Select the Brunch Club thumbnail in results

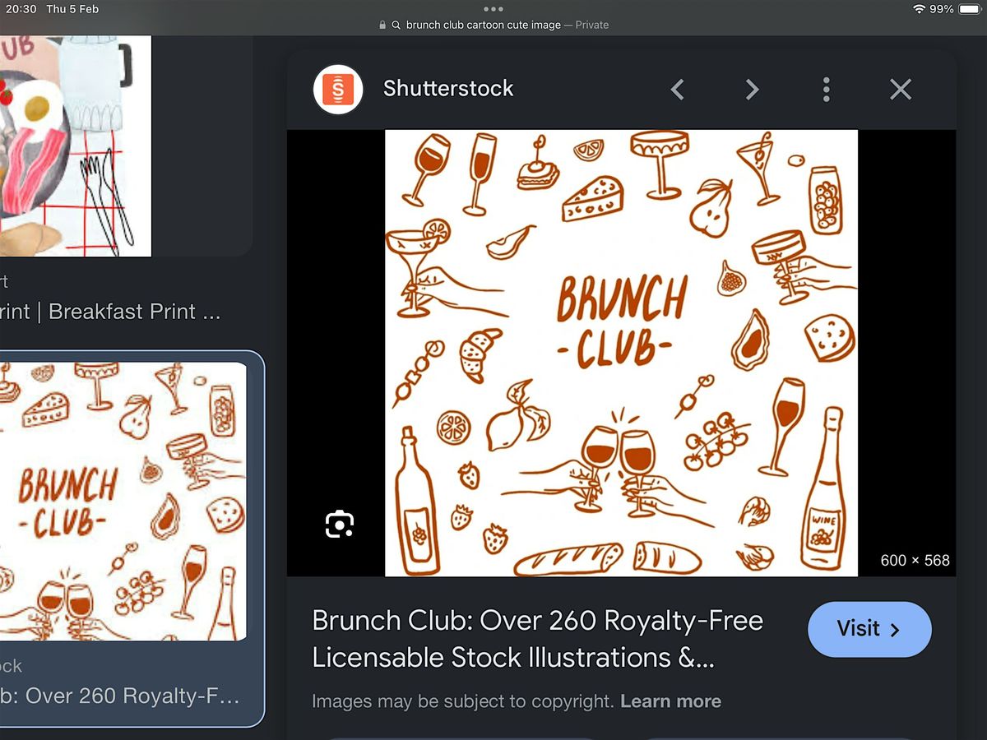tap(123, 502)
